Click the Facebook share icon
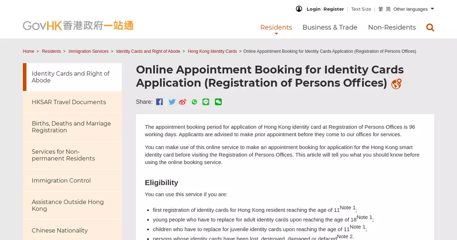The width and height of the screenshot is (457, 240). click(160, 102)
